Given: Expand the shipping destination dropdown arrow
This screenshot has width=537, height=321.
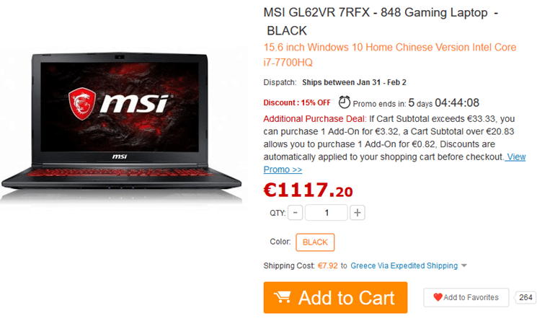Looking at the screenshot, I should pos(464,265).
